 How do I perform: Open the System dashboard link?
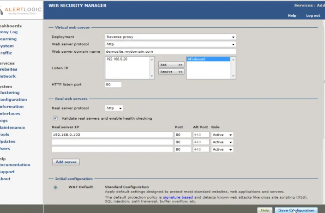point(7,46)
